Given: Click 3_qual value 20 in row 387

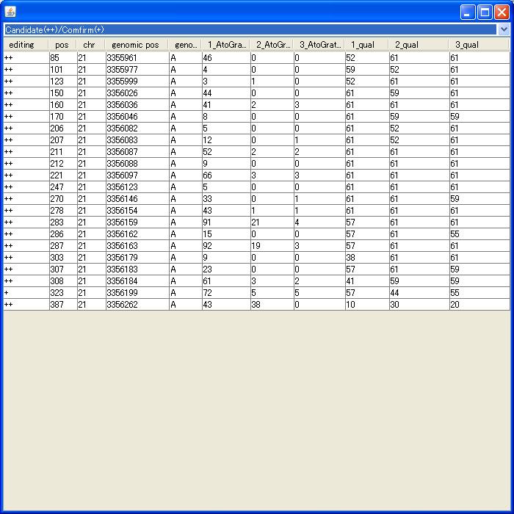Looking at the screenshot, I should coord(479,305).
